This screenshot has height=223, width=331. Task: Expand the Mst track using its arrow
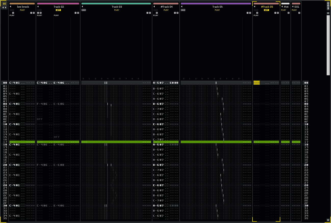[x=282, y=7]
